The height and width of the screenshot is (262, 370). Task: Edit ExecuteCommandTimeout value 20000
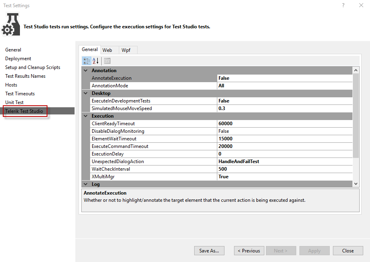285,146
